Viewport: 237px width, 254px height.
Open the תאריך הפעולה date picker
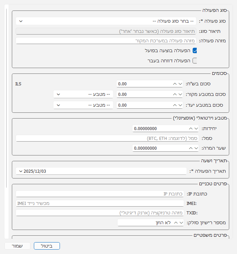(x=101, y=171)
